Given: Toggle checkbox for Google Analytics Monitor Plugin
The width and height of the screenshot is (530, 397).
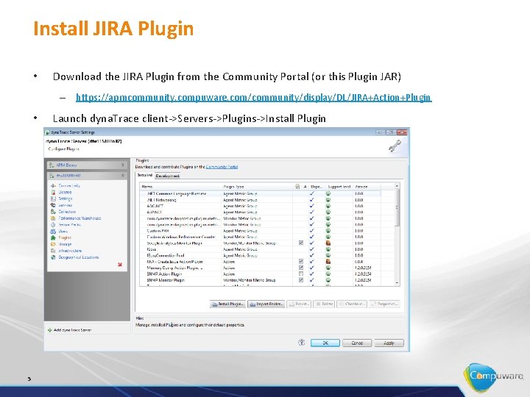Looking at the screenshot, I should tap(301, 243).
